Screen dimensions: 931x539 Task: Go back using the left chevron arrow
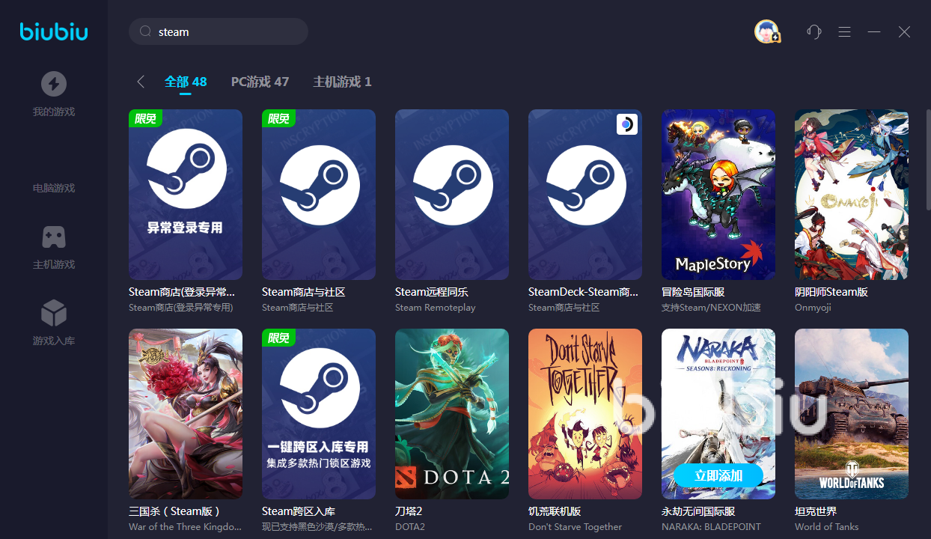pyautogui.click(x=140, y=82)
